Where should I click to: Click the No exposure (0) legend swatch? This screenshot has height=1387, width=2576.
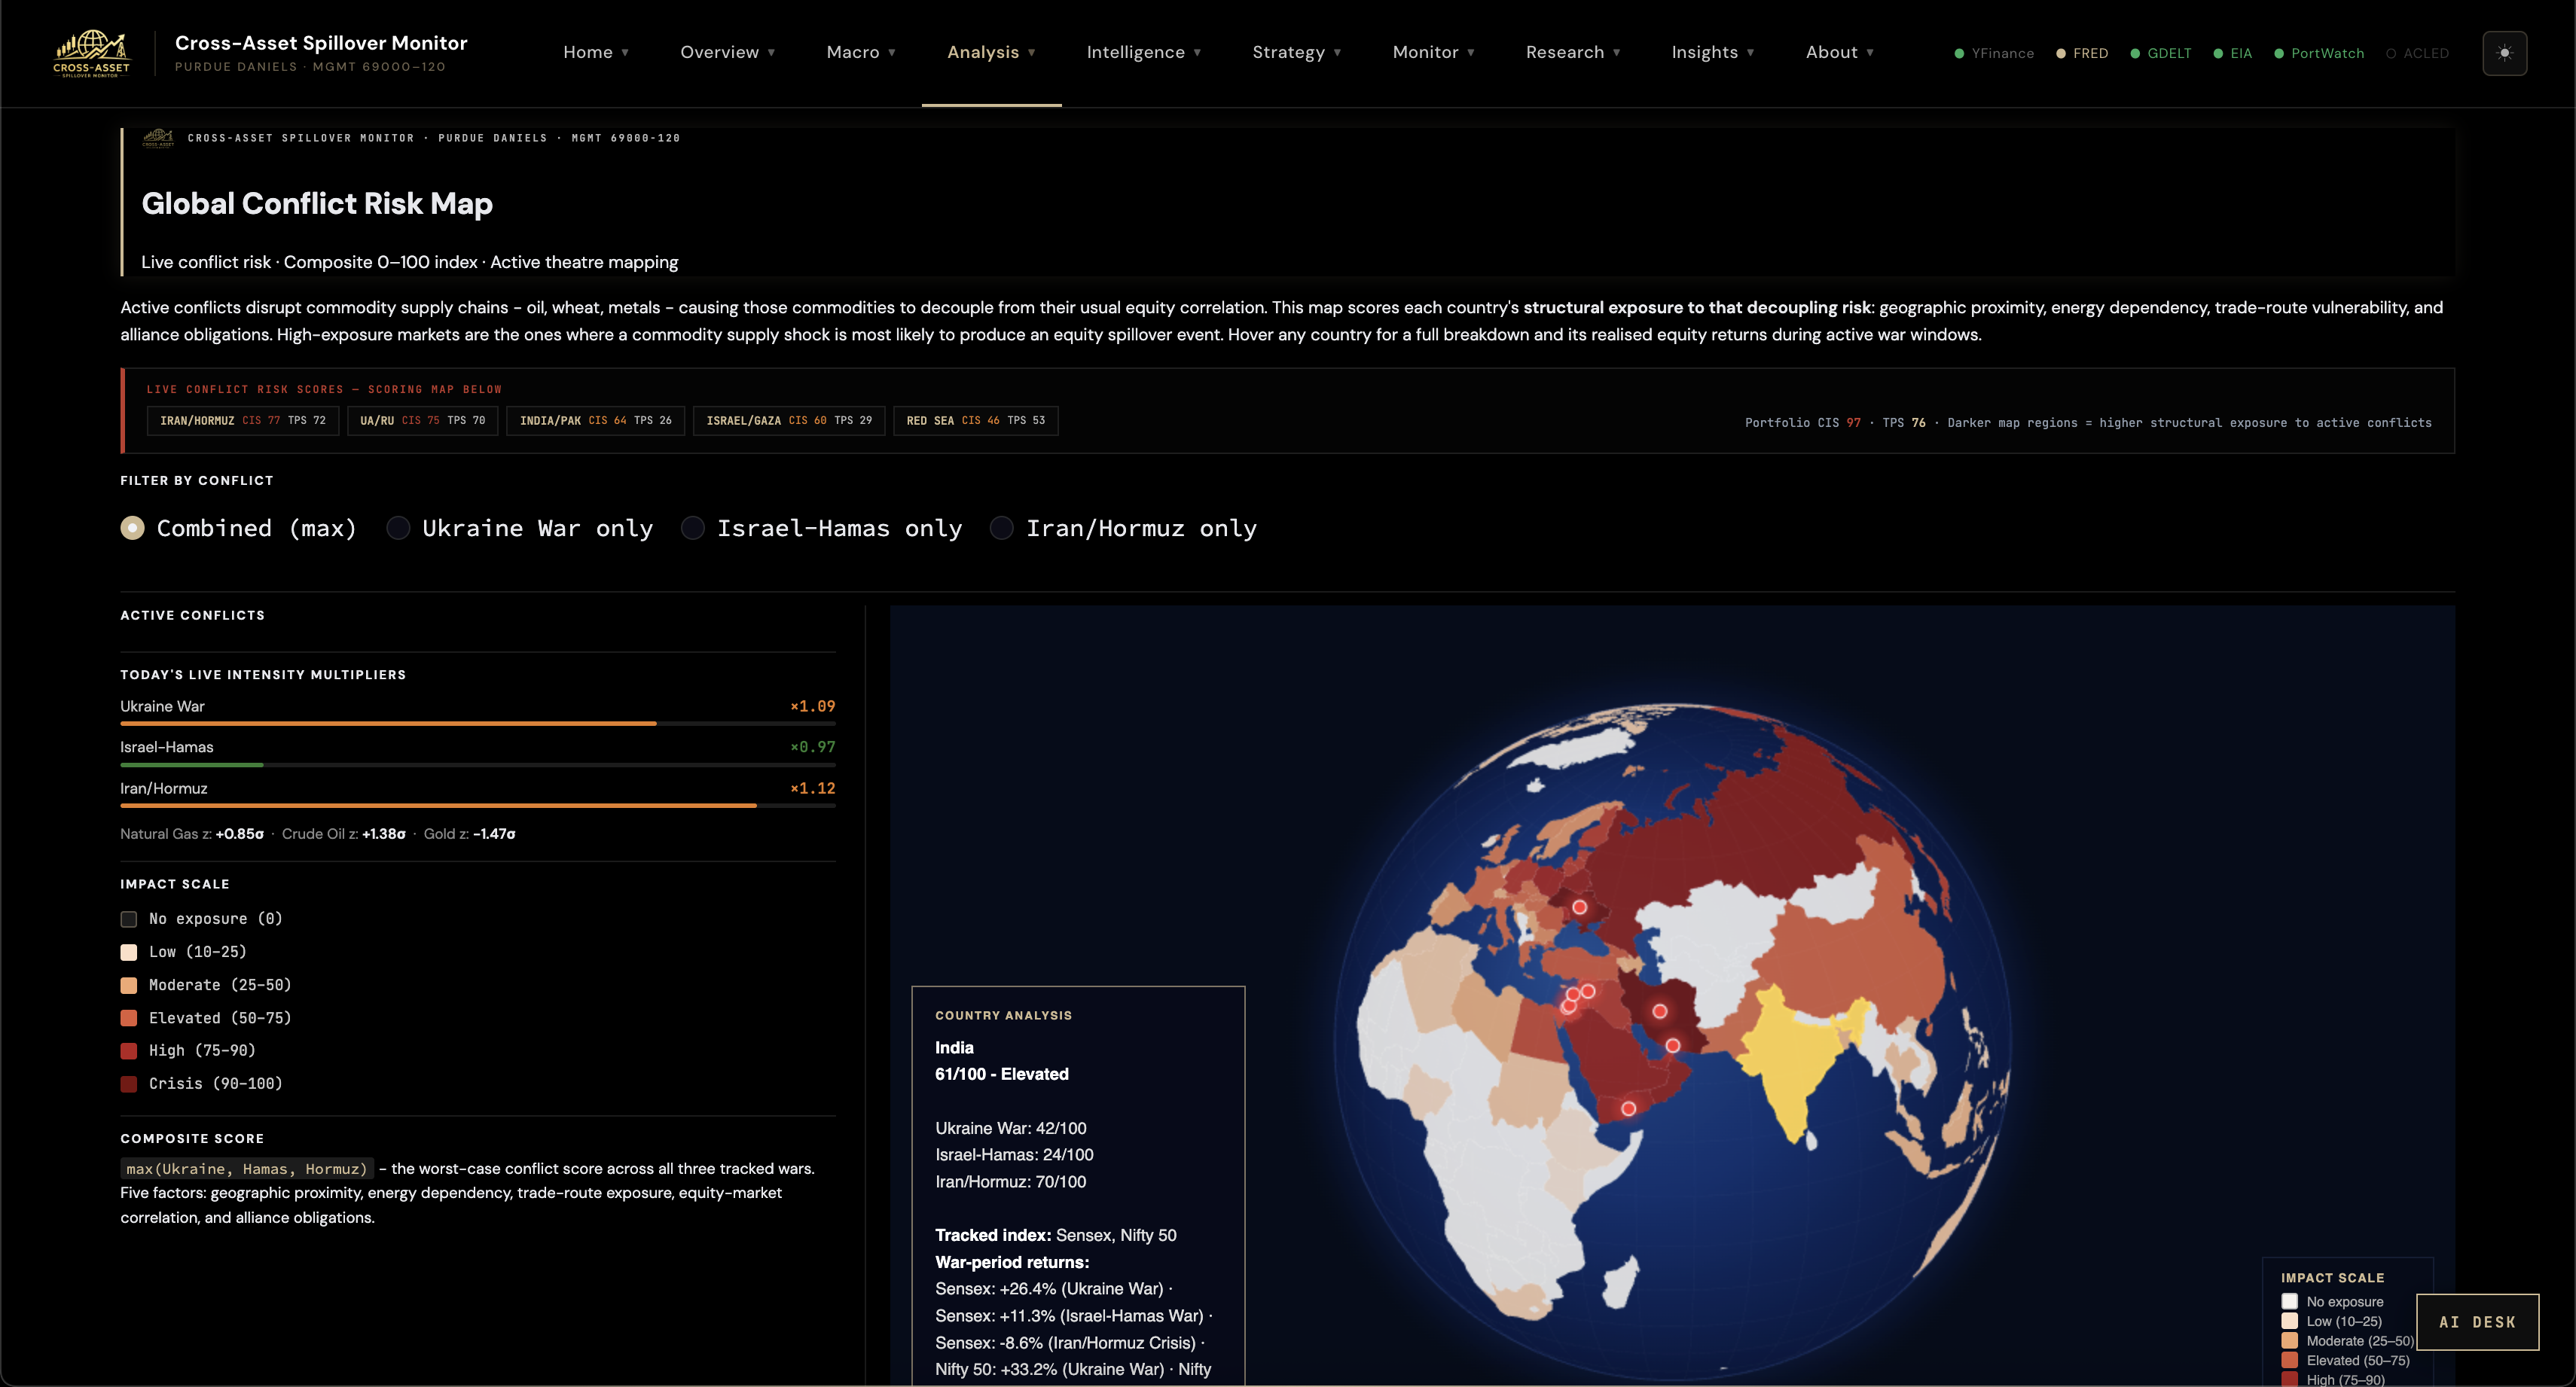tap(129, 919)
